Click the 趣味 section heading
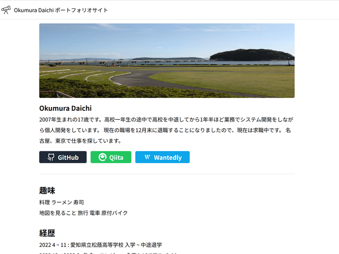This screenshot has height=254, width=339. coord(47,190)
